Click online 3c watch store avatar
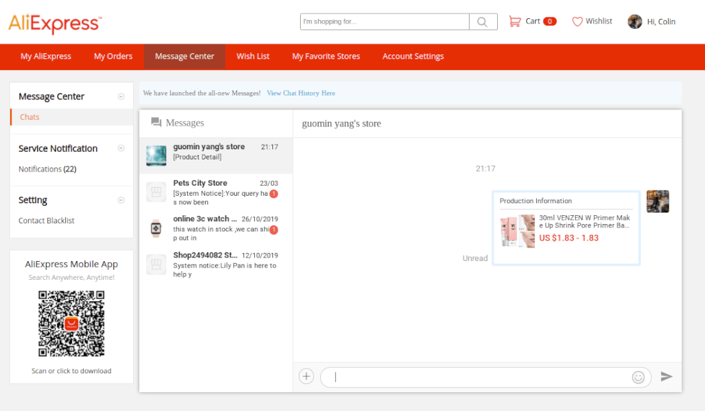 pyautogui.click(x=156, y=229)
